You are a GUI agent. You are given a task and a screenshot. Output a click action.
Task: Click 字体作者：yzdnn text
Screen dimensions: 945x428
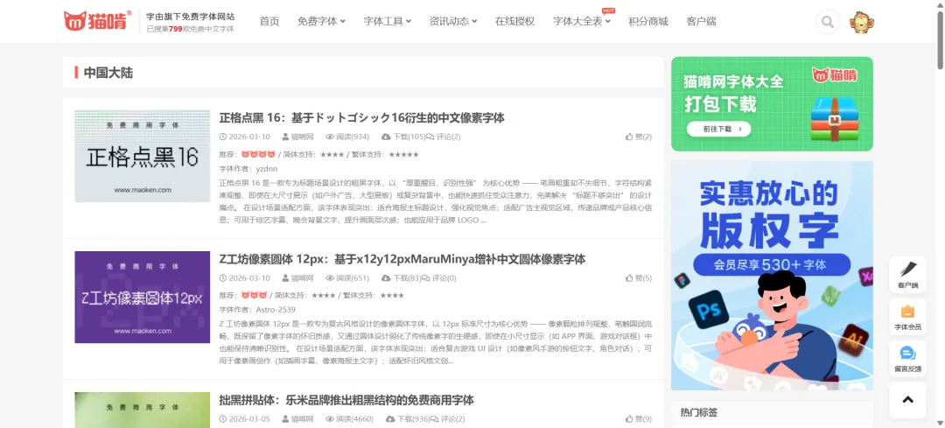click(248, 169)
